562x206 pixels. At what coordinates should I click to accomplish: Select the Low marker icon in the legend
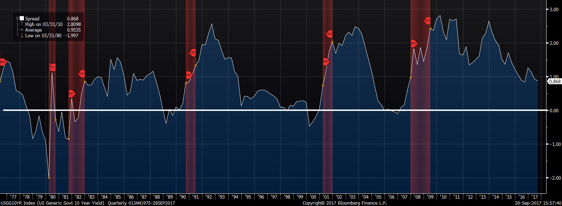(x=22, y=35)
